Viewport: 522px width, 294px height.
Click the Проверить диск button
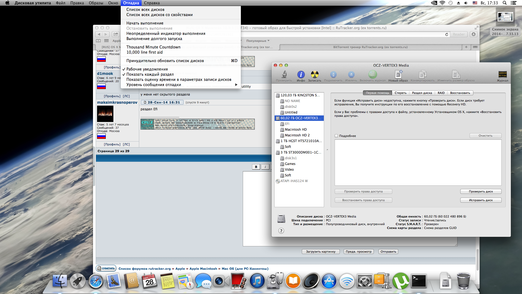[481, 191]
